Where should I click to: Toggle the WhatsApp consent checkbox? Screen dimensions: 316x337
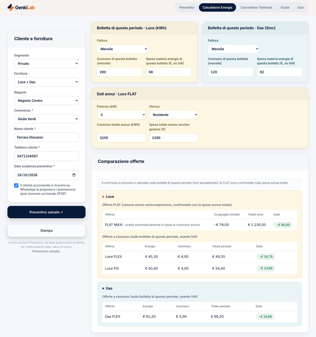click(x=16, y=185)
